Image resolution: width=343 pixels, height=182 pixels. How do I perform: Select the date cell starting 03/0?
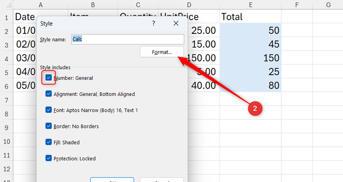tap(25, 58)
